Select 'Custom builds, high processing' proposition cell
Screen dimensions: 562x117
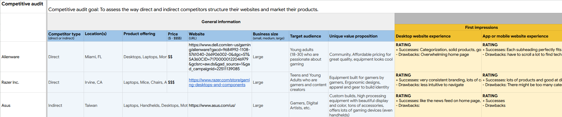click(361, 105)
